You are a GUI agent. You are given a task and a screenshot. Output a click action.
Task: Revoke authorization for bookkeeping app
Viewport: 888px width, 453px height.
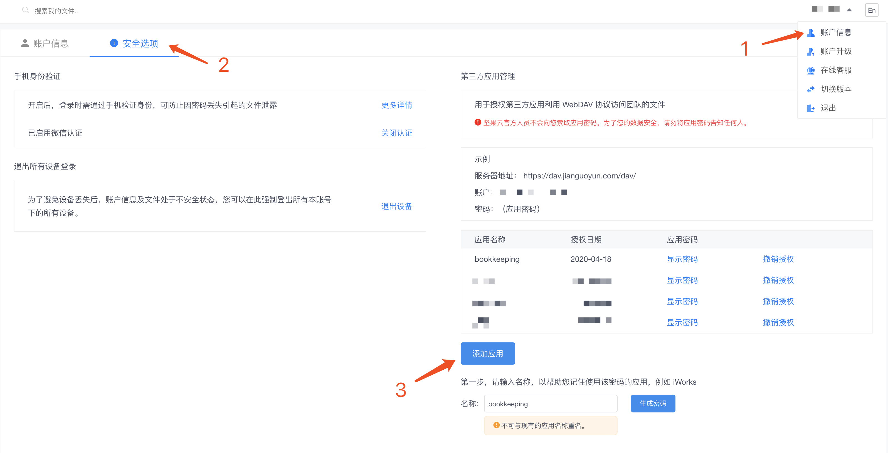pyautogui.click(x=778, y=259)
